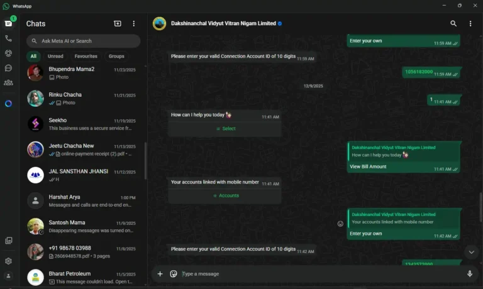
Task: Click JAL SANSTHAN JHANSI's avatar
Action: coord(35,175)
